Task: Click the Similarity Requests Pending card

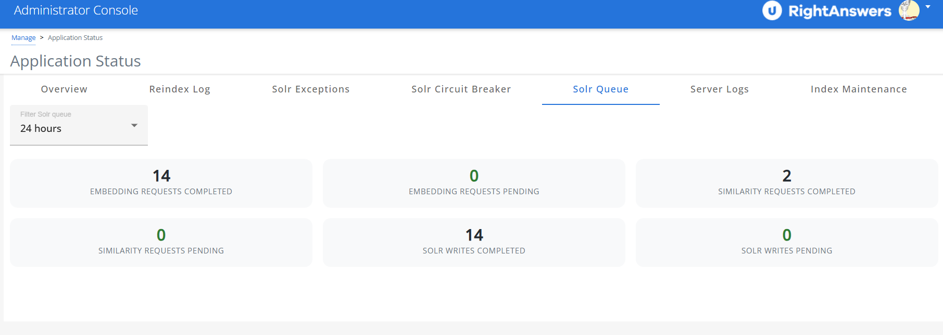Action: click(x=161, y=243)
